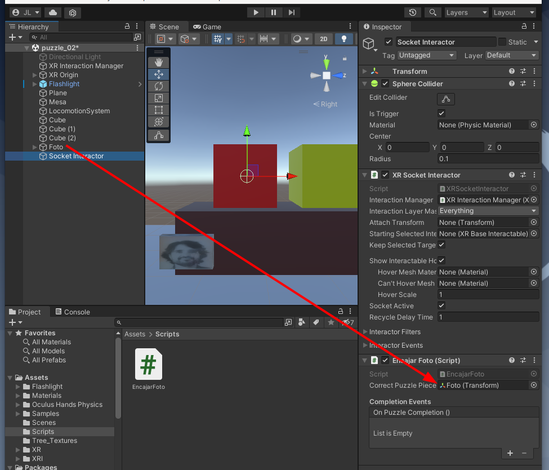The width and height of the screenshot is (549, 470).
Task: Open the Untagged tag dropdown
Action: tap(426, 55)
